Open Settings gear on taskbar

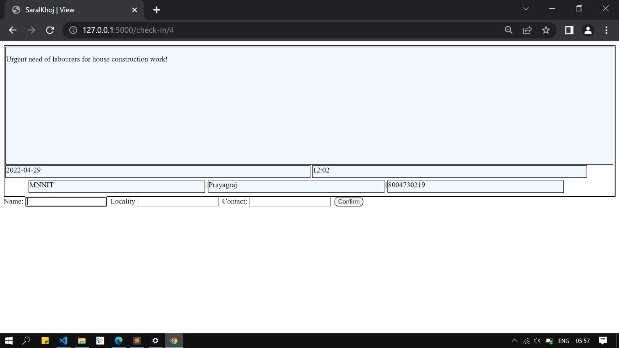pos(155,341)
